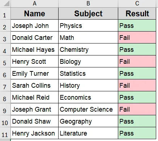Click the Geography cell
The height and width of the screenshot is (141, 158).
coord(88,121)
